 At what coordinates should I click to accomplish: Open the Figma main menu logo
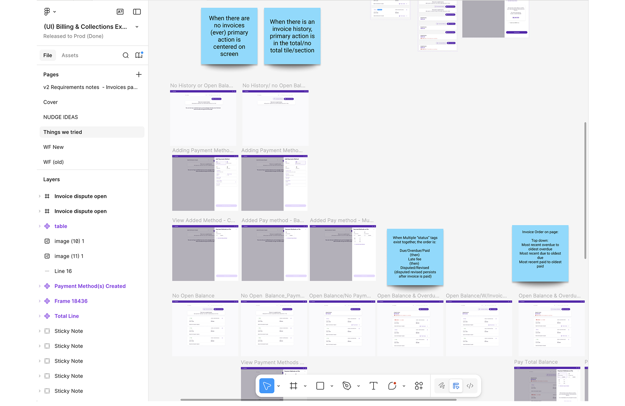(47, 12)
